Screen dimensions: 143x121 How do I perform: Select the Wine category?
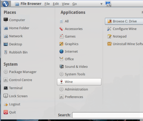point(79,82)
